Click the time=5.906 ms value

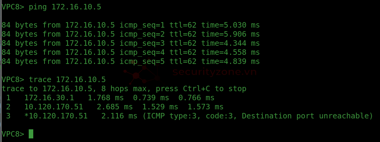click(x=230, y=34)
